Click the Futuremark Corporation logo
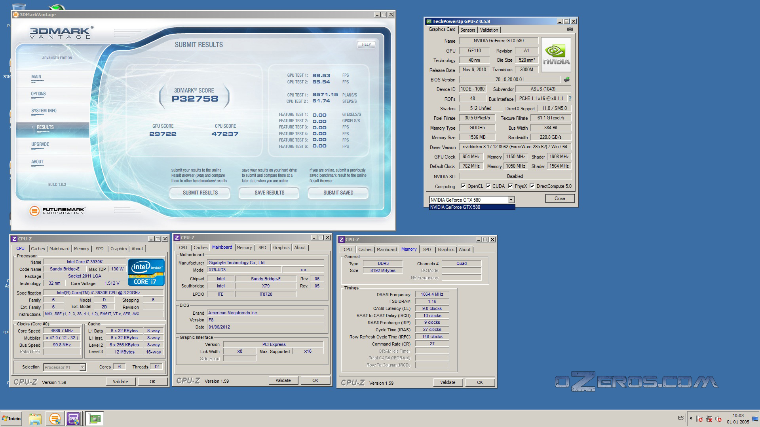Viewport: 760px width, 427px height. 57,211
